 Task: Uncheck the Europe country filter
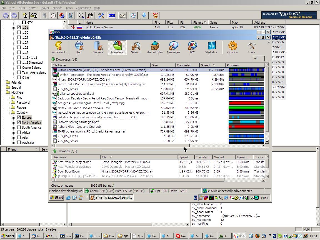click(x=19, y=117)
